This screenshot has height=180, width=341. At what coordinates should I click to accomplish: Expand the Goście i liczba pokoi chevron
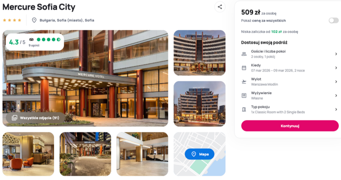pos(336,54)
